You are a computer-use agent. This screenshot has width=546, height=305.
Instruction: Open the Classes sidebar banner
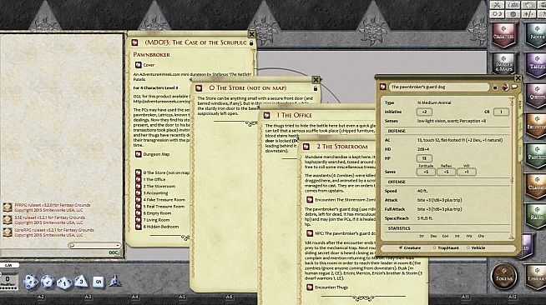point(536,186)
